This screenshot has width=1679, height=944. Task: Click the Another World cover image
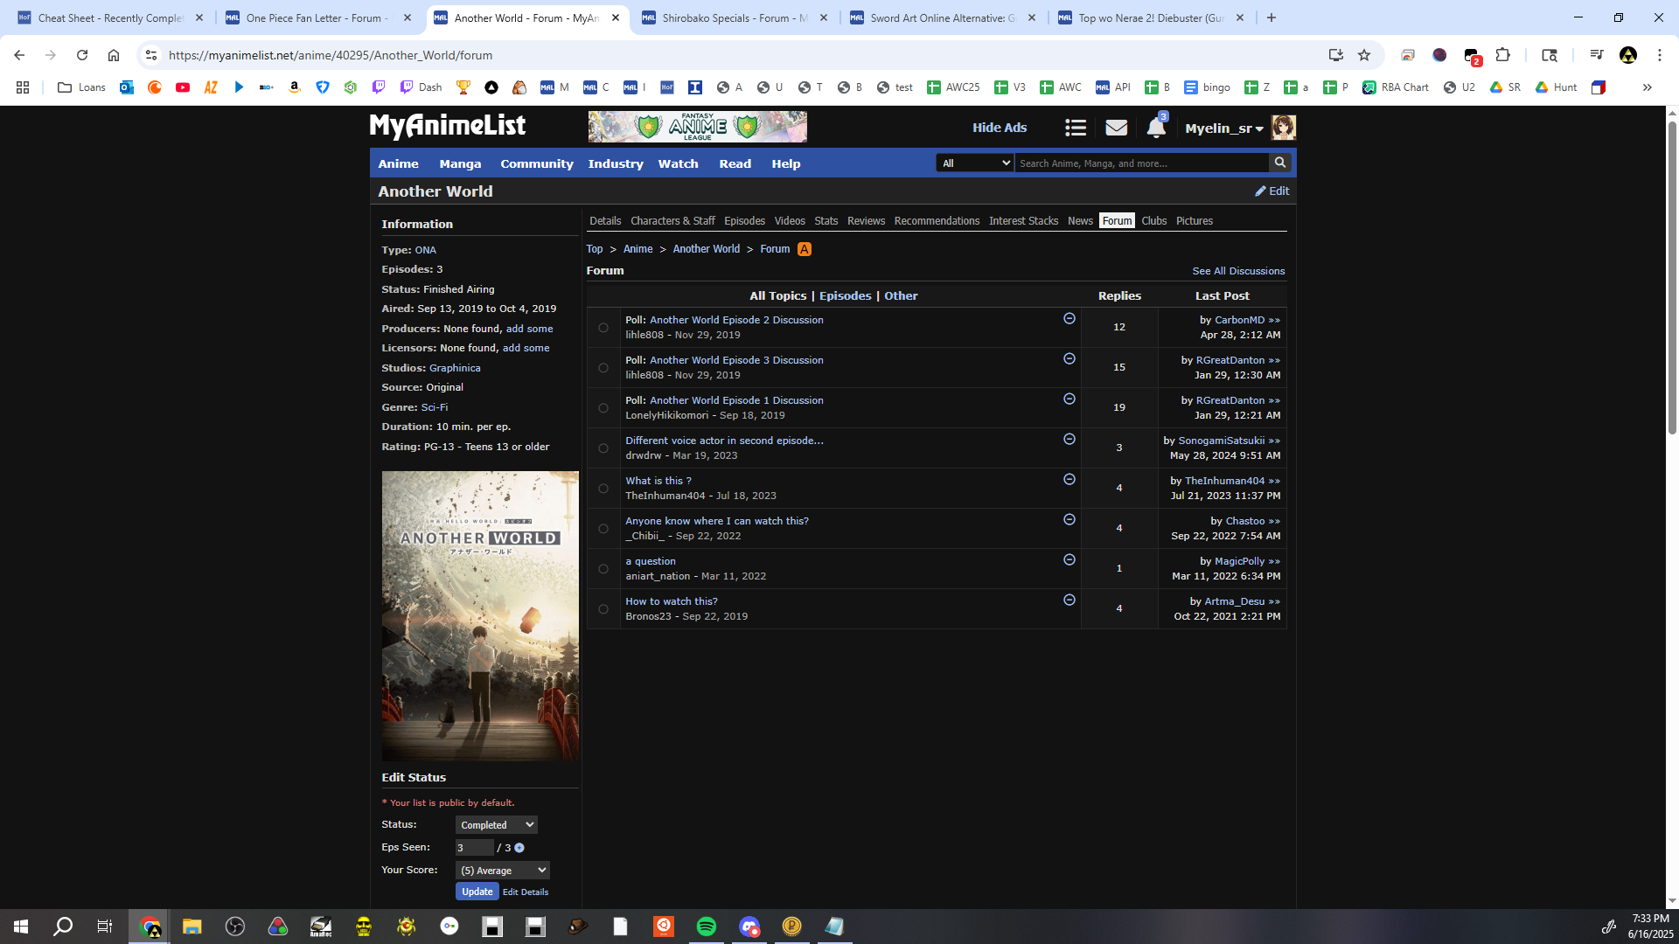tap(480, 616)
